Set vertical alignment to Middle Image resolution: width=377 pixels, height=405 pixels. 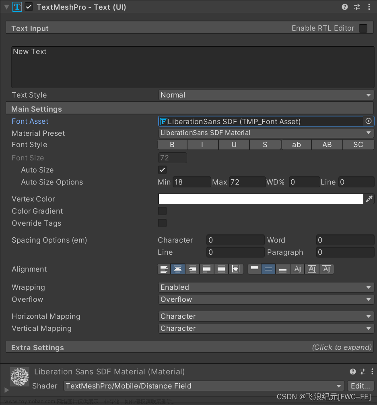[x=268, y=269]
